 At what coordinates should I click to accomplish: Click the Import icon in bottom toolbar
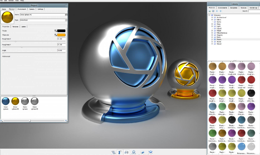click(x=113, y=152)
